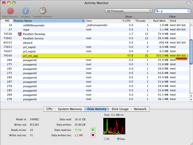Select pvaagentd with PID 282
193x145 pixels.
click(x=95, y=69)
